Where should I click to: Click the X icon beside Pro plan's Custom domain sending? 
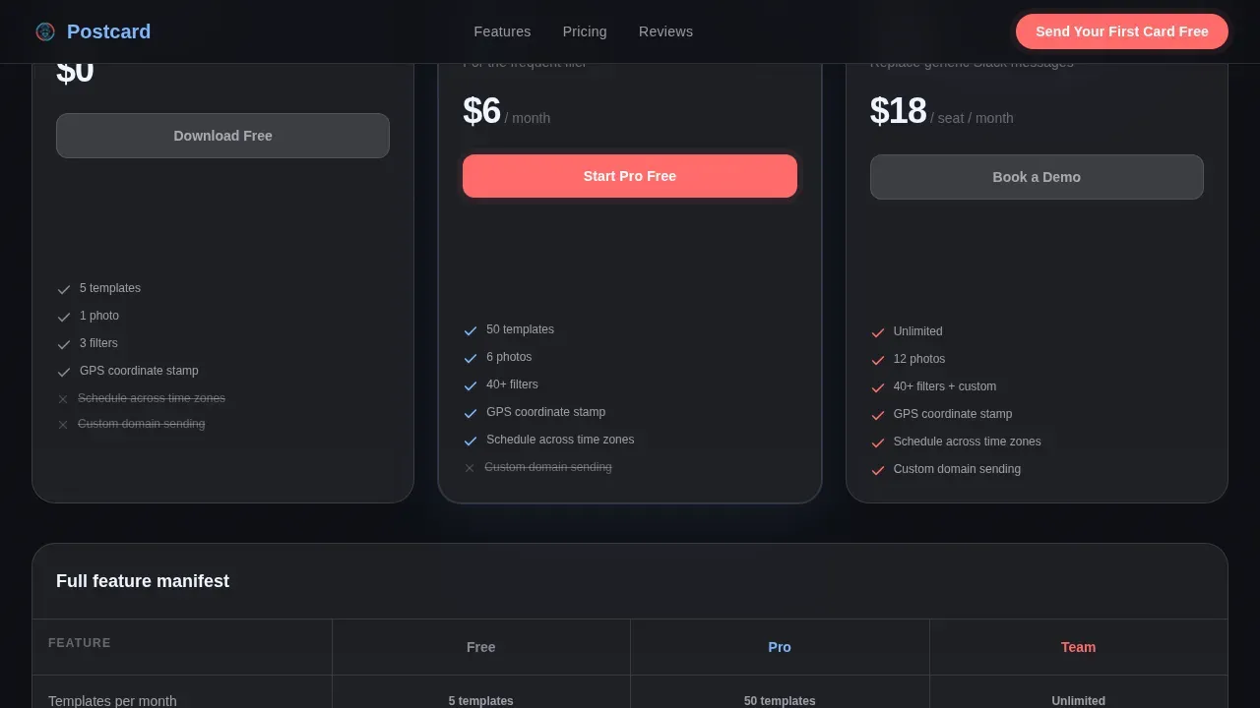(x=470, y=468)
